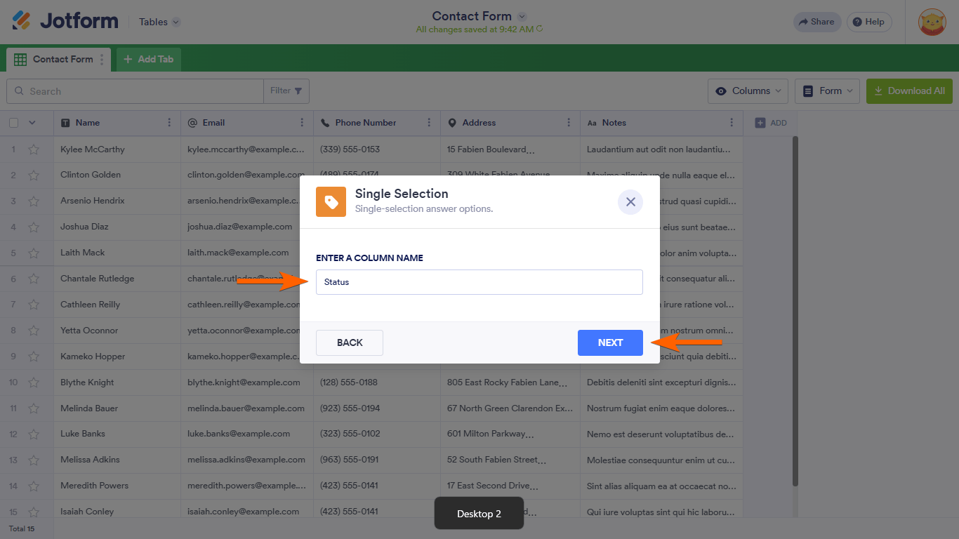Screen dimensions: 959x539
Task: Click the Jotform logo
Action: pos(65,21)
